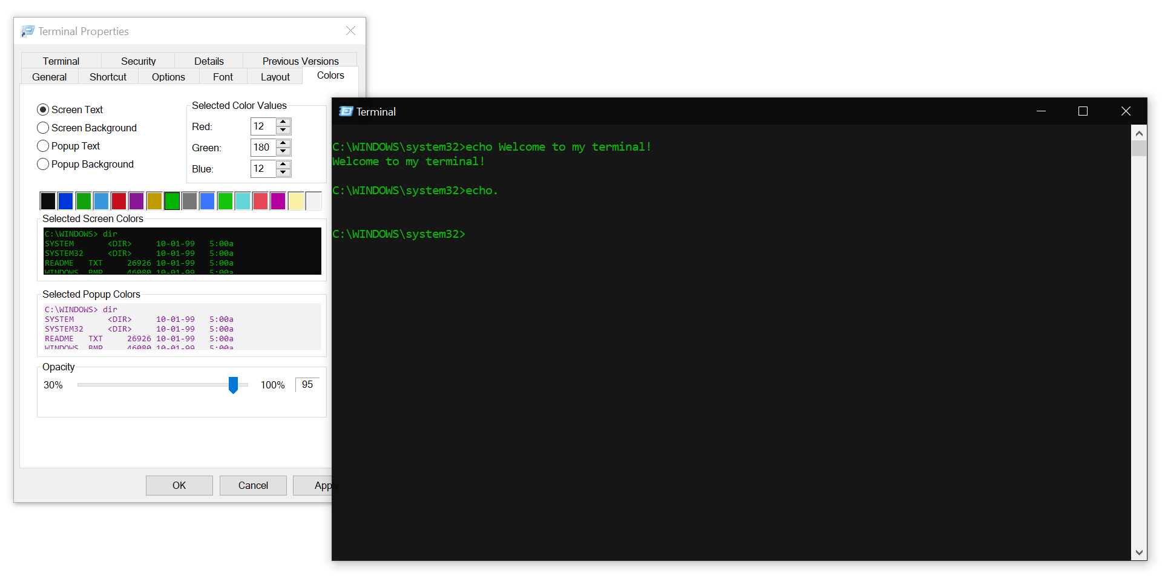Switch to the Shortcut tab

coord(108,76)
